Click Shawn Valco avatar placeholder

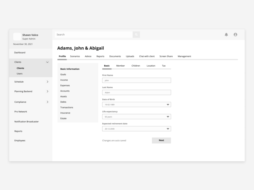pos(17,36)
